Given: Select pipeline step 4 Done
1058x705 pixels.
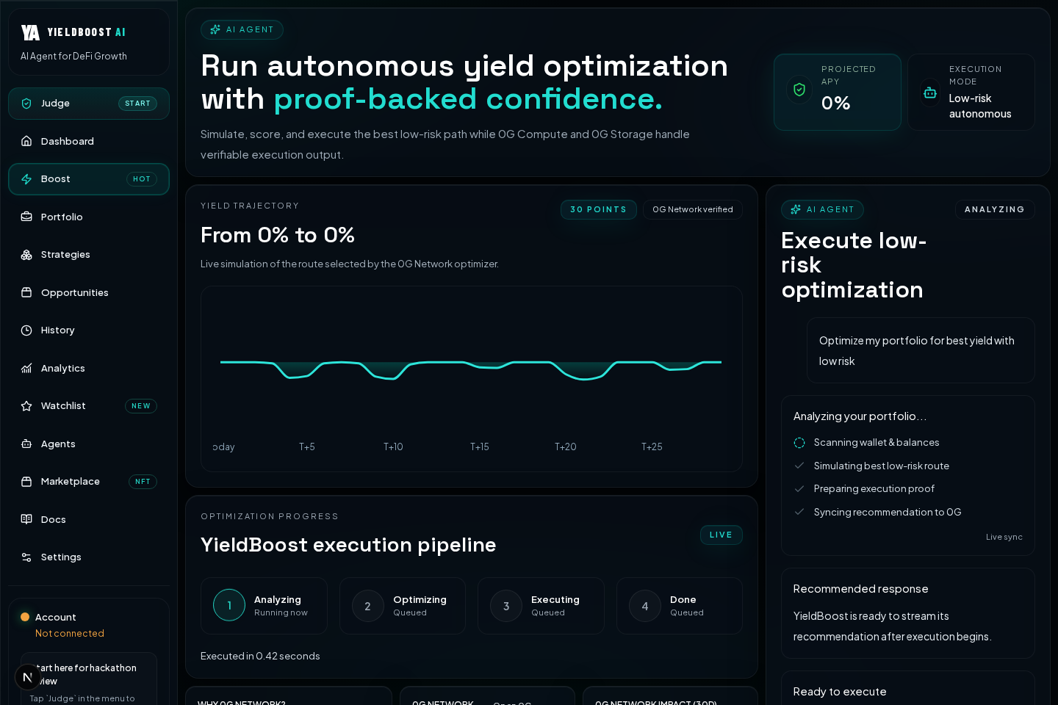Looking at the screenshot, I should [680, 606].
